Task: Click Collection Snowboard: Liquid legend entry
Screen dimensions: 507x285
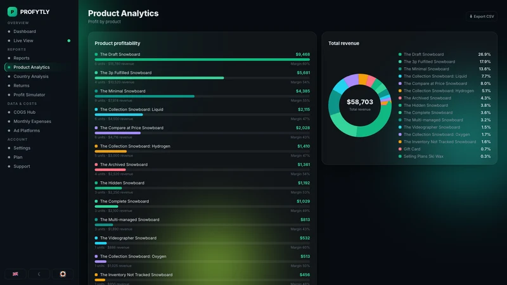Action: [x=445, y=76]
